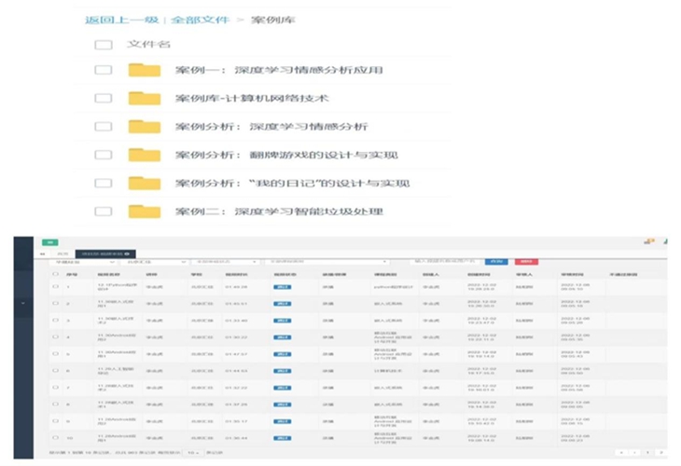Image resolution: width=681 pixels, height=466 pixels.
Task: Open the 案例一：深度学习情感分析应用 folder icon
Action: [145, 70]
